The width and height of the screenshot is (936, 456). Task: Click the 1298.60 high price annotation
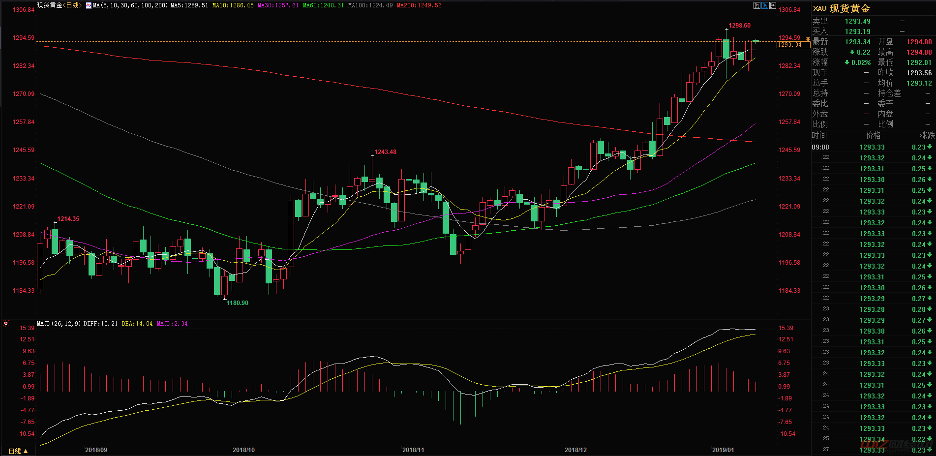coord(740,26)
